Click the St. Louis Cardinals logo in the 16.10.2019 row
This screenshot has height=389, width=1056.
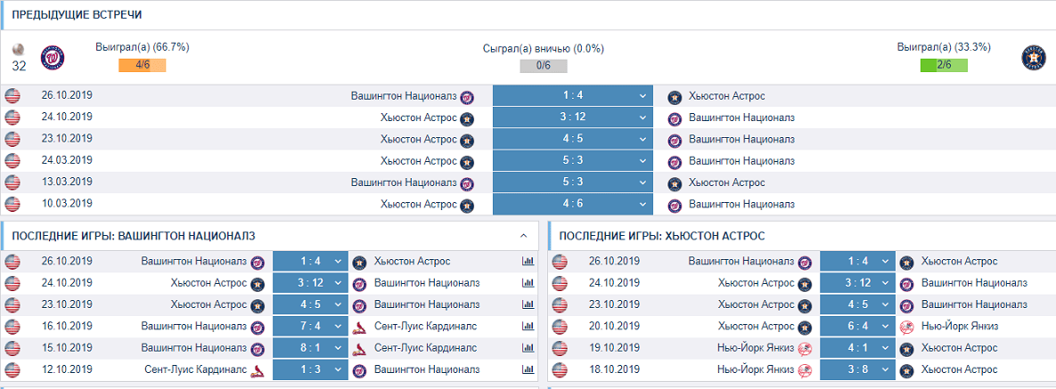pyautogui.click(x=360, y=328)
